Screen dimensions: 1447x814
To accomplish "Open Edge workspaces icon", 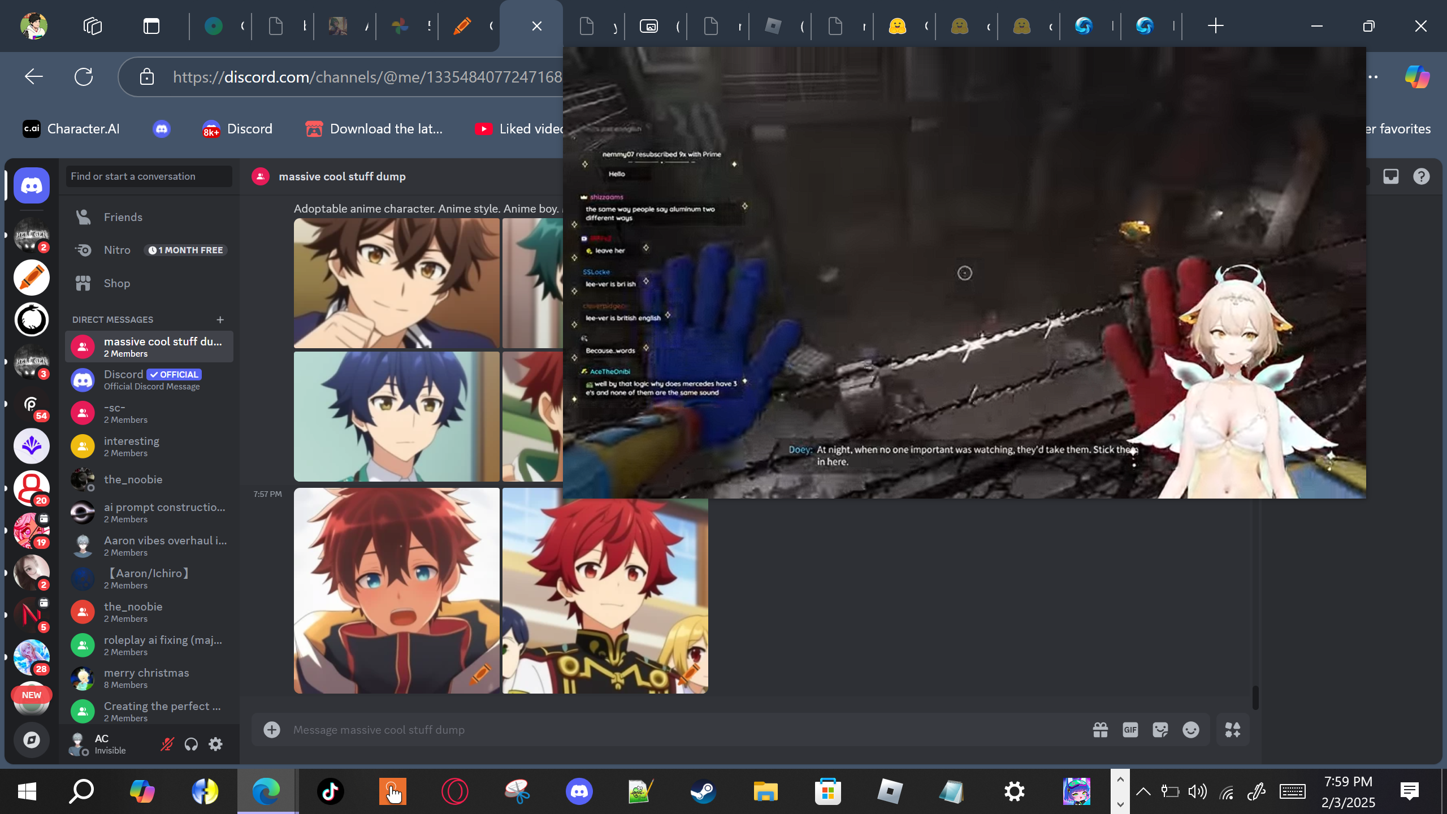I will tap(93, 26).
